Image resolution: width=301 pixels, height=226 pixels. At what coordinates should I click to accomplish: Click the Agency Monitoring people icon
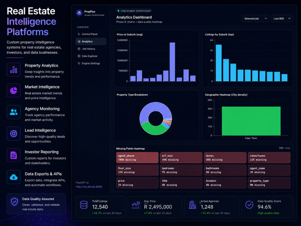[x=14, y=112]
